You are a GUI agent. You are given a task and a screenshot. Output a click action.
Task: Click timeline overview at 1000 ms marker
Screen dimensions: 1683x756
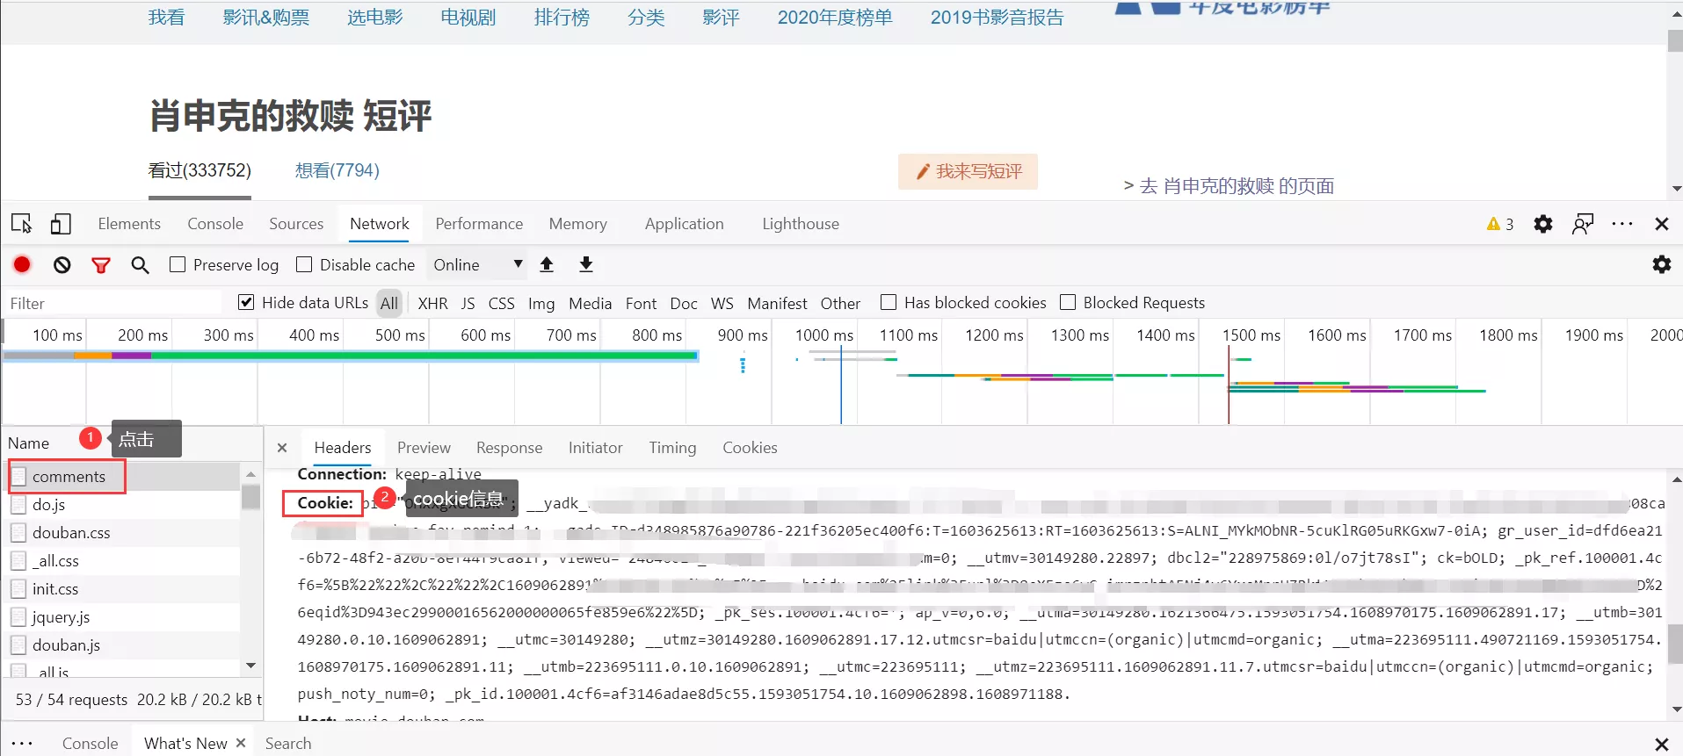(824, 335)
